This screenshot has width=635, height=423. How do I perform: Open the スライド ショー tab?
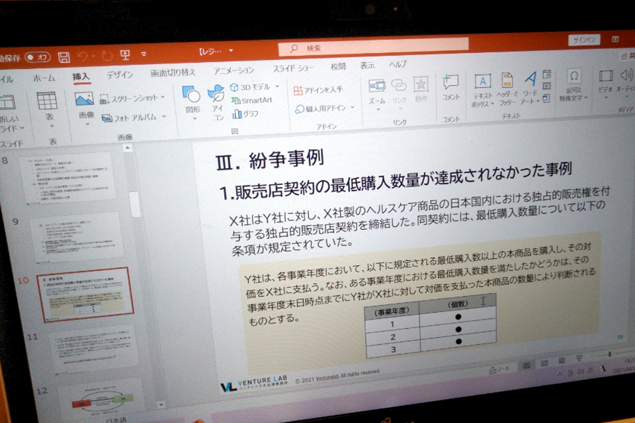click(x=293, y=68)
